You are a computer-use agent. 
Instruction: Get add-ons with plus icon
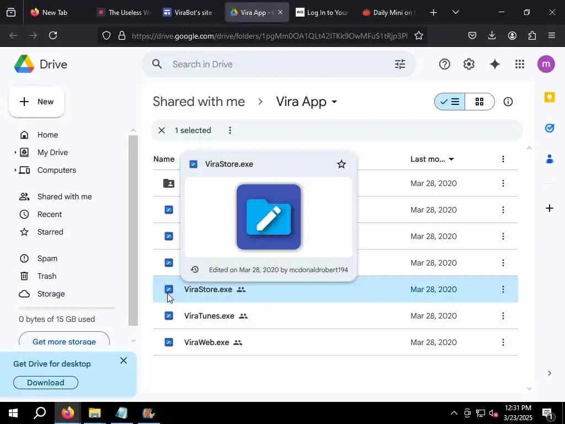pyautogui.click(x=549, y=208)
